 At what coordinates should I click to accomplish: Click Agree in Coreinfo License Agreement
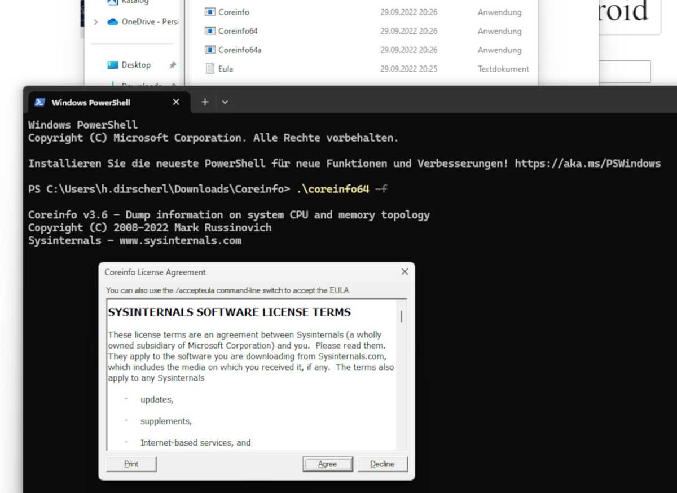[x=327, y=464]
